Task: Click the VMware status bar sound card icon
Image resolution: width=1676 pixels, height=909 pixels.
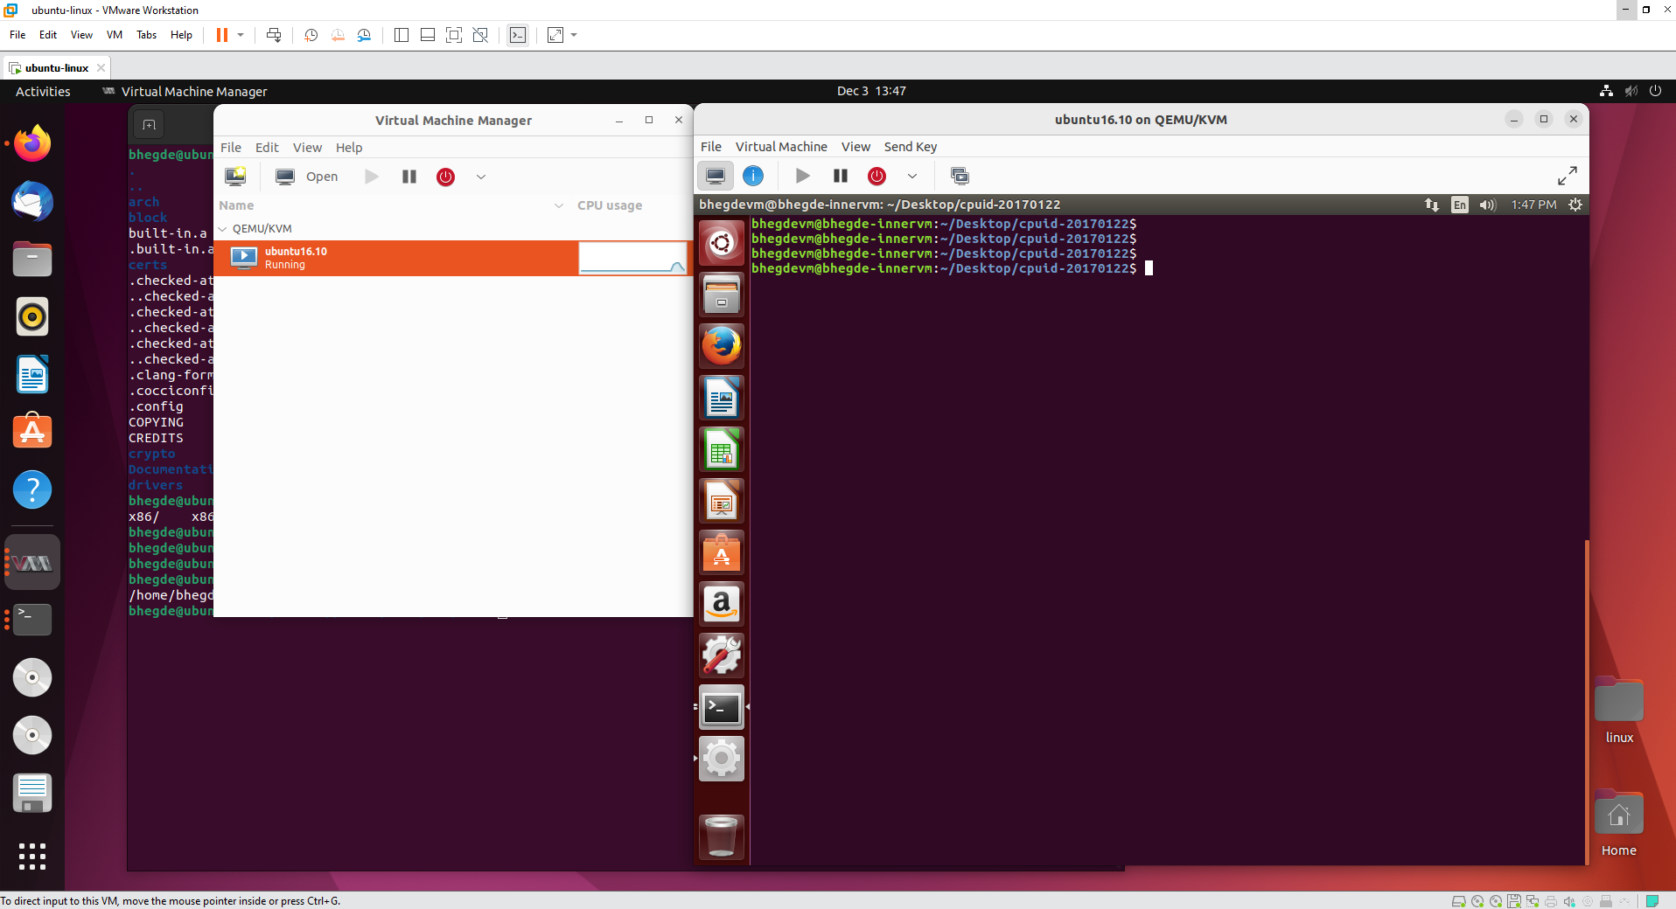Action: tap(1569, 901)
